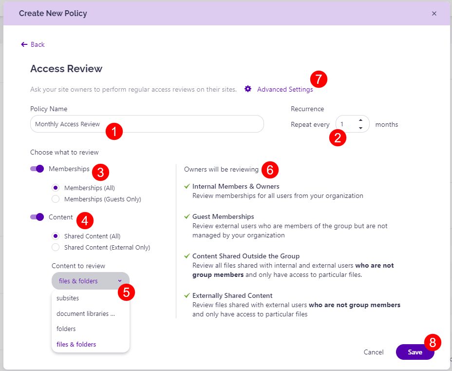
Task: Click inside the Policy Name field
Action: 146,124
